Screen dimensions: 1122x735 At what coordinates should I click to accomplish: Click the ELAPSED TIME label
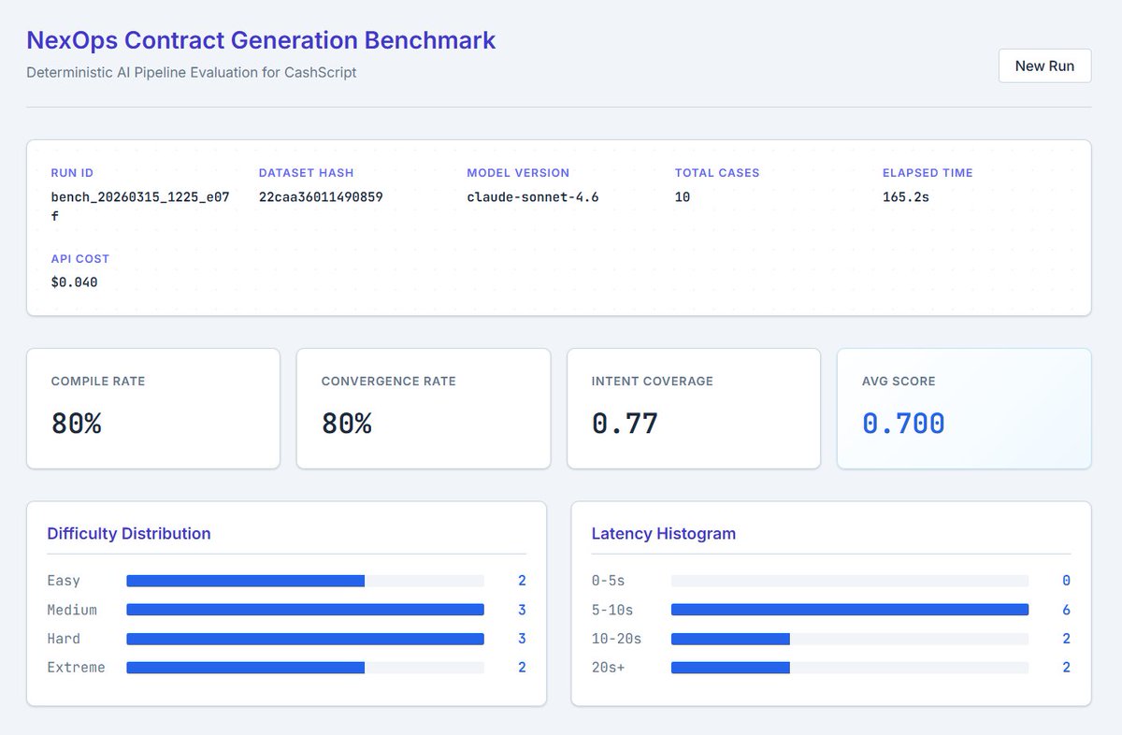(928, 173)
